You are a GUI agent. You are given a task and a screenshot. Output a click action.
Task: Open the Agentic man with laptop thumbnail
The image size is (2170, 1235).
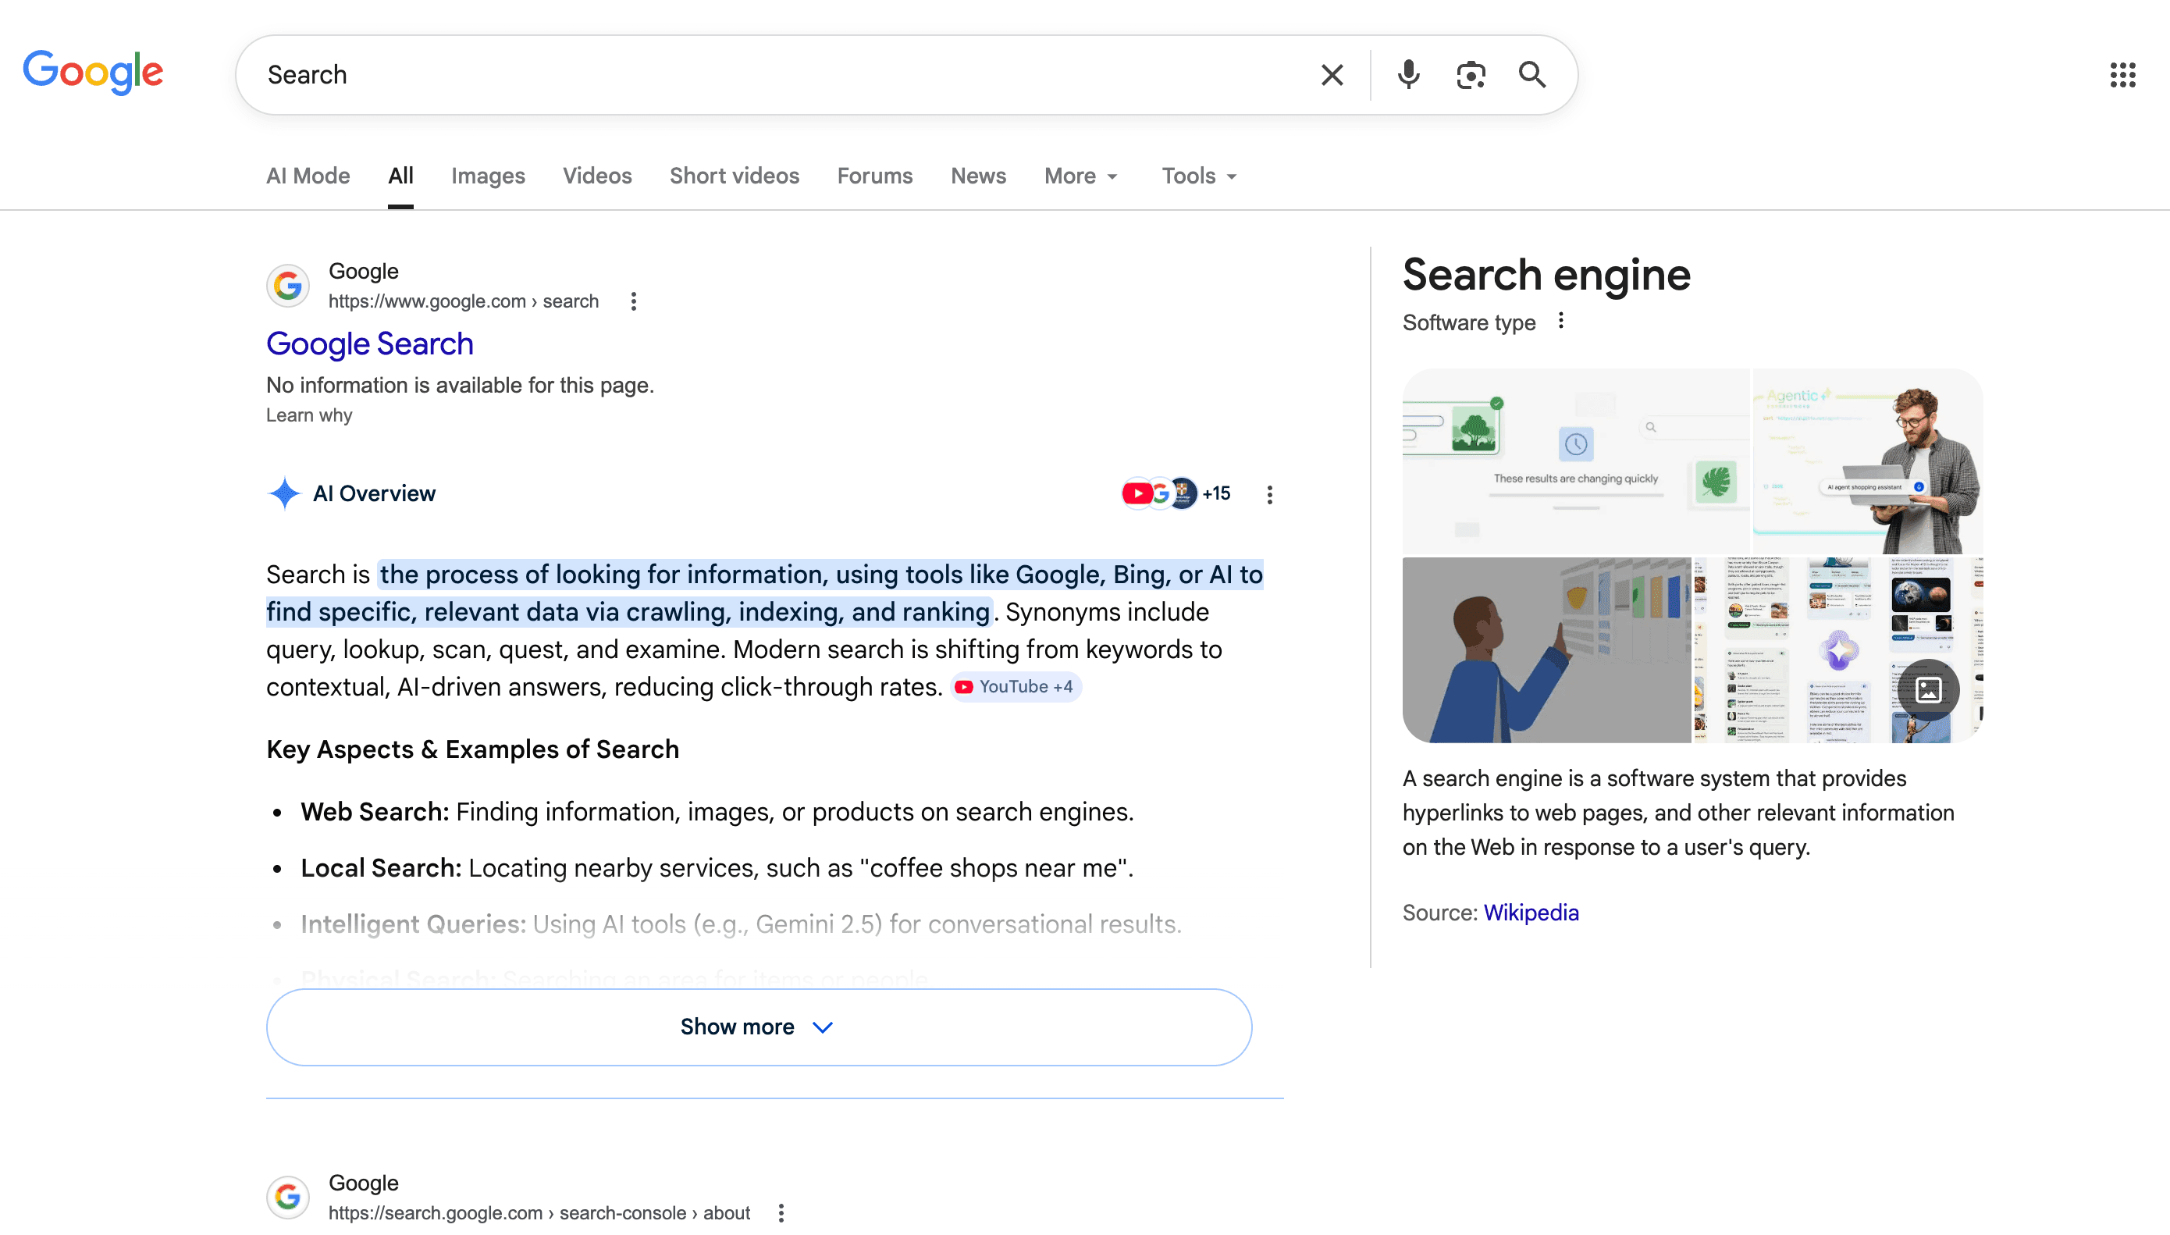(x=1867, y=461)
